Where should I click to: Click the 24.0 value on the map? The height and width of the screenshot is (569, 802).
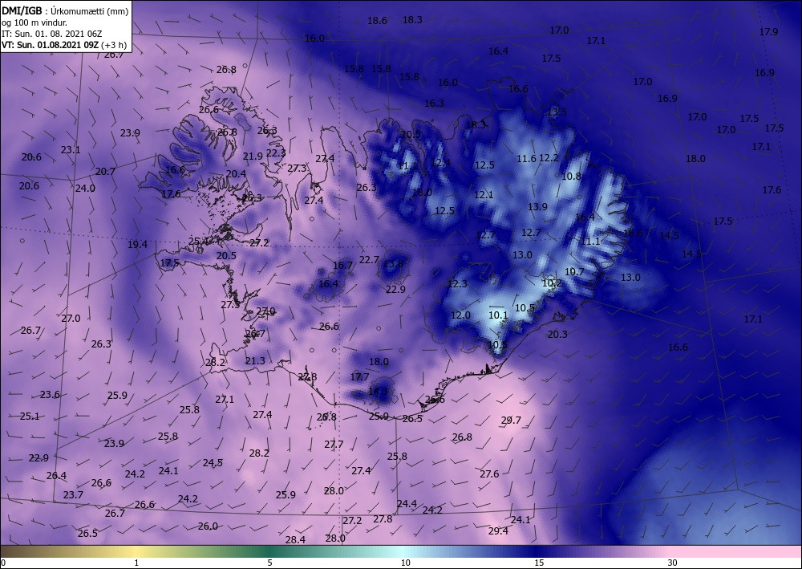coord(85,188)
